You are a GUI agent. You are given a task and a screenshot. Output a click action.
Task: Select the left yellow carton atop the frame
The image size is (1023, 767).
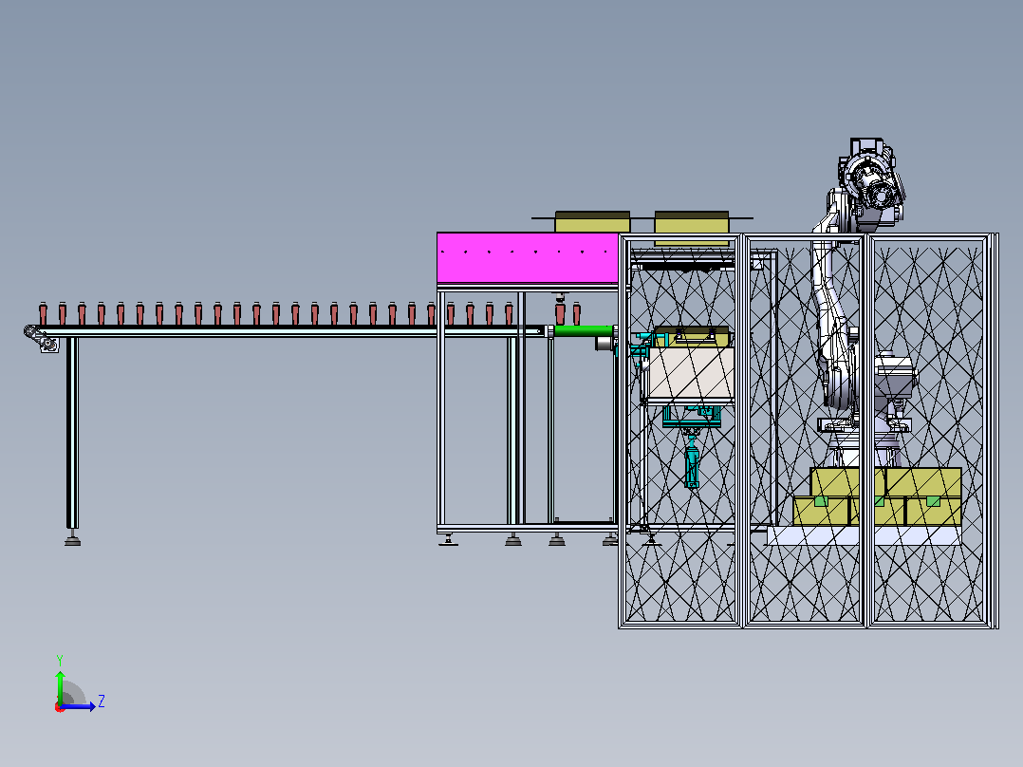pyautogui.click(x=592, y=222)
